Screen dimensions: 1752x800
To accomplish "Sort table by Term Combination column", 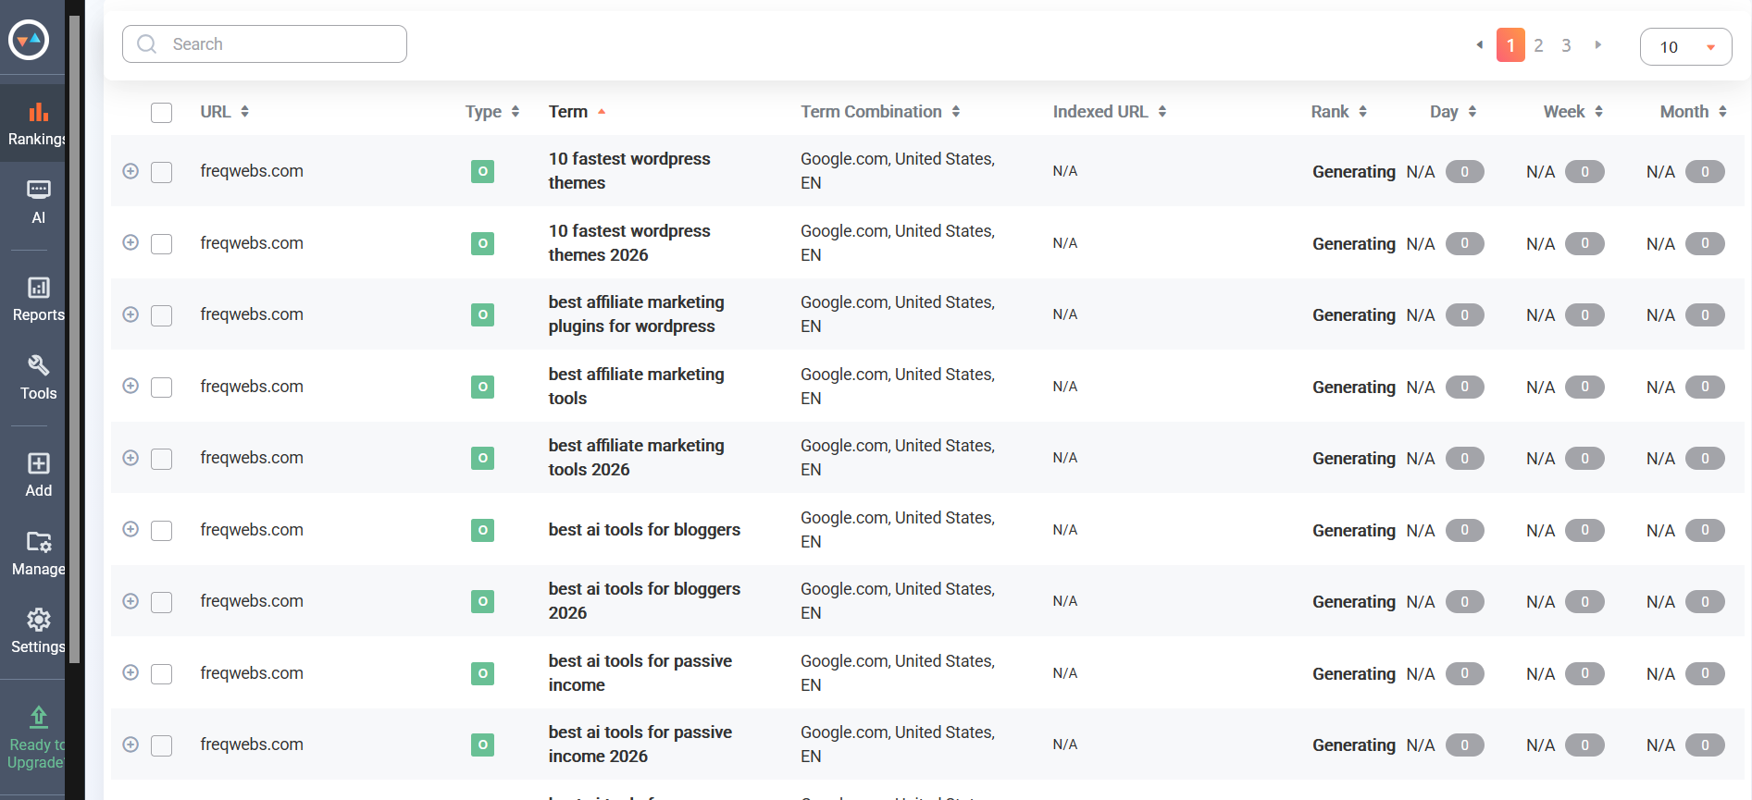I will click(x=880, y=112).
